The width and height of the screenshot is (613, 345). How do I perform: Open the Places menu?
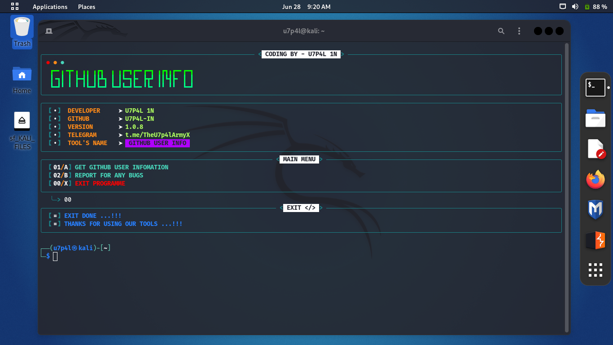point(87,7)
